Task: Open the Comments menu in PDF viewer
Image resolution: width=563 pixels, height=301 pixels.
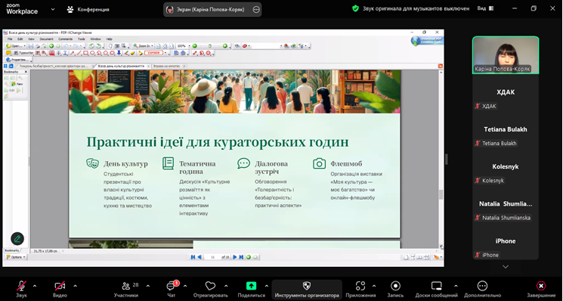Action: 65,39
